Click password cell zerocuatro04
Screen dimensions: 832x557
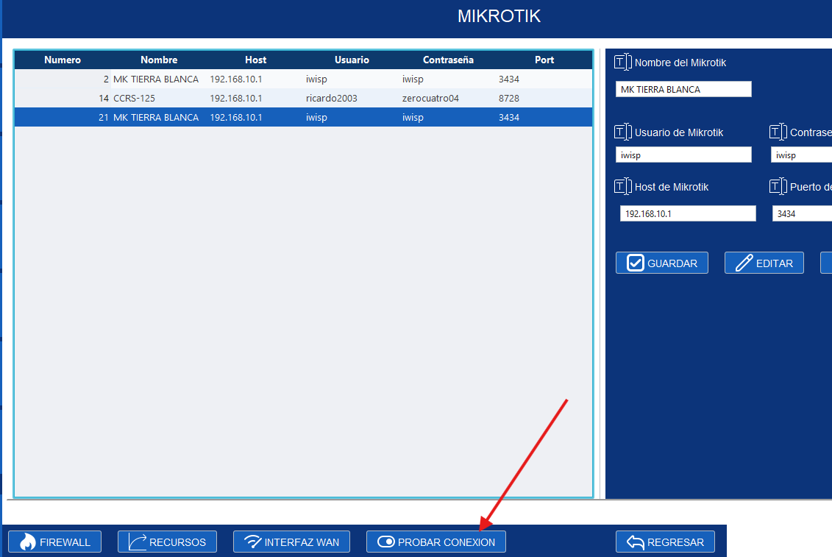(430, 99)
